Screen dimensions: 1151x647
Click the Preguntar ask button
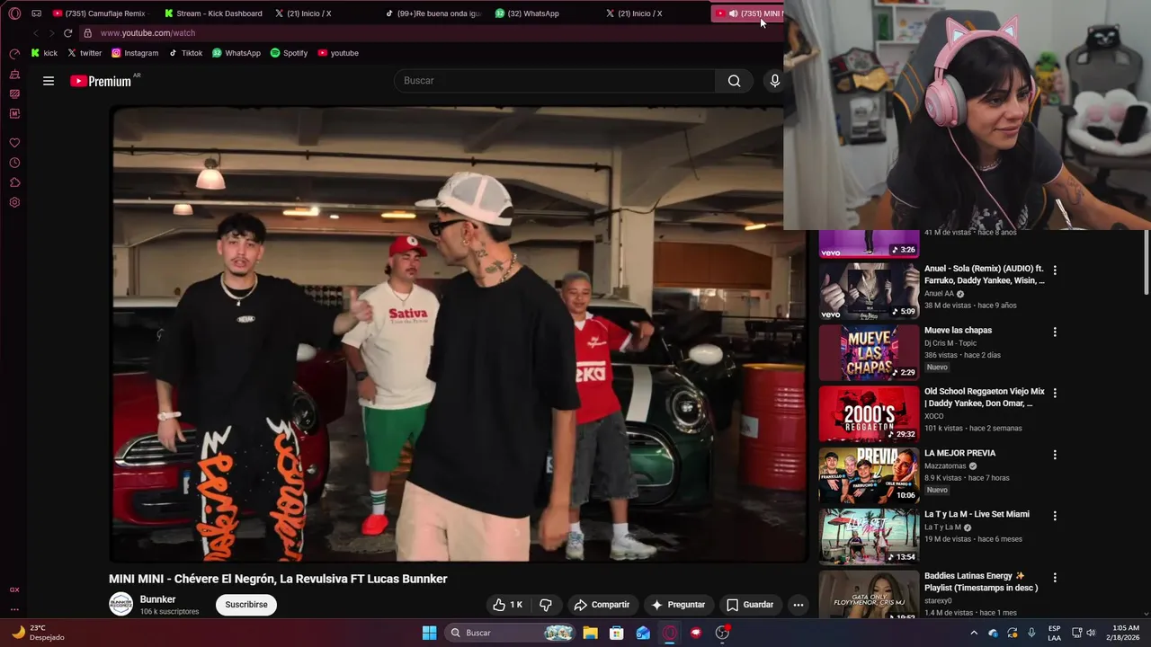tap(678, 605)
